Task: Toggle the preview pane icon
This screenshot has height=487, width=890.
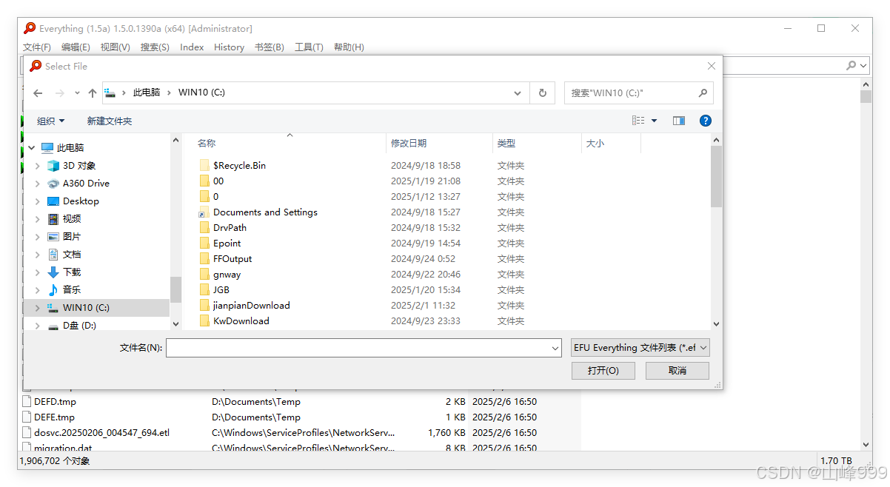Action: [x=679, y=121]
